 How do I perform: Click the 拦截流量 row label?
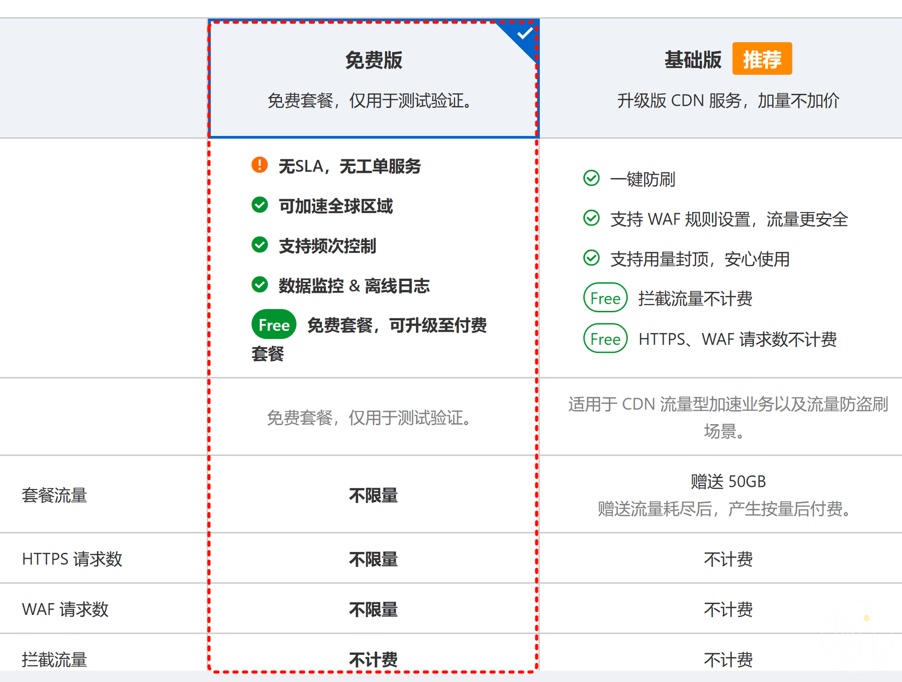click(54, 659)
